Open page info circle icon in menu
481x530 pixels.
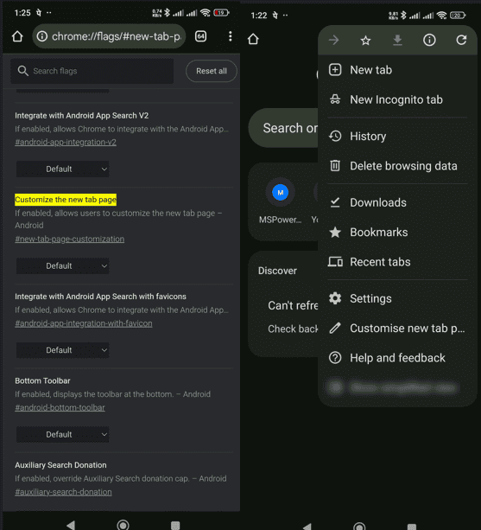(429, 41)
